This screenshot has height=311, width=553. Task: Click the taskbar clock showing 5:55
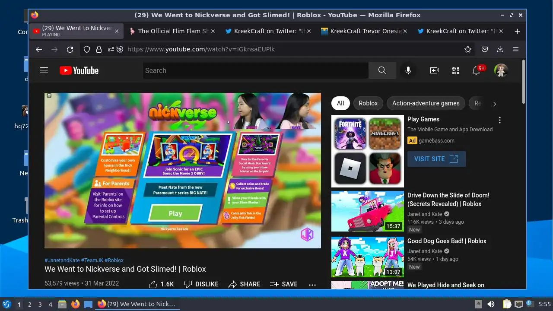(x=545, y=304)
